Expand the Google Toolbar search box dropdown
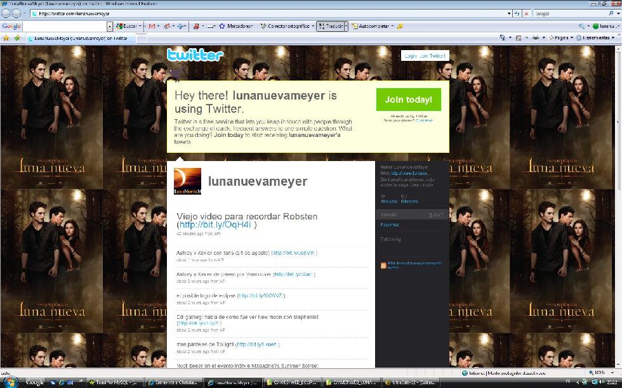This screenshot has width=622, height=388. click(110, 27)
